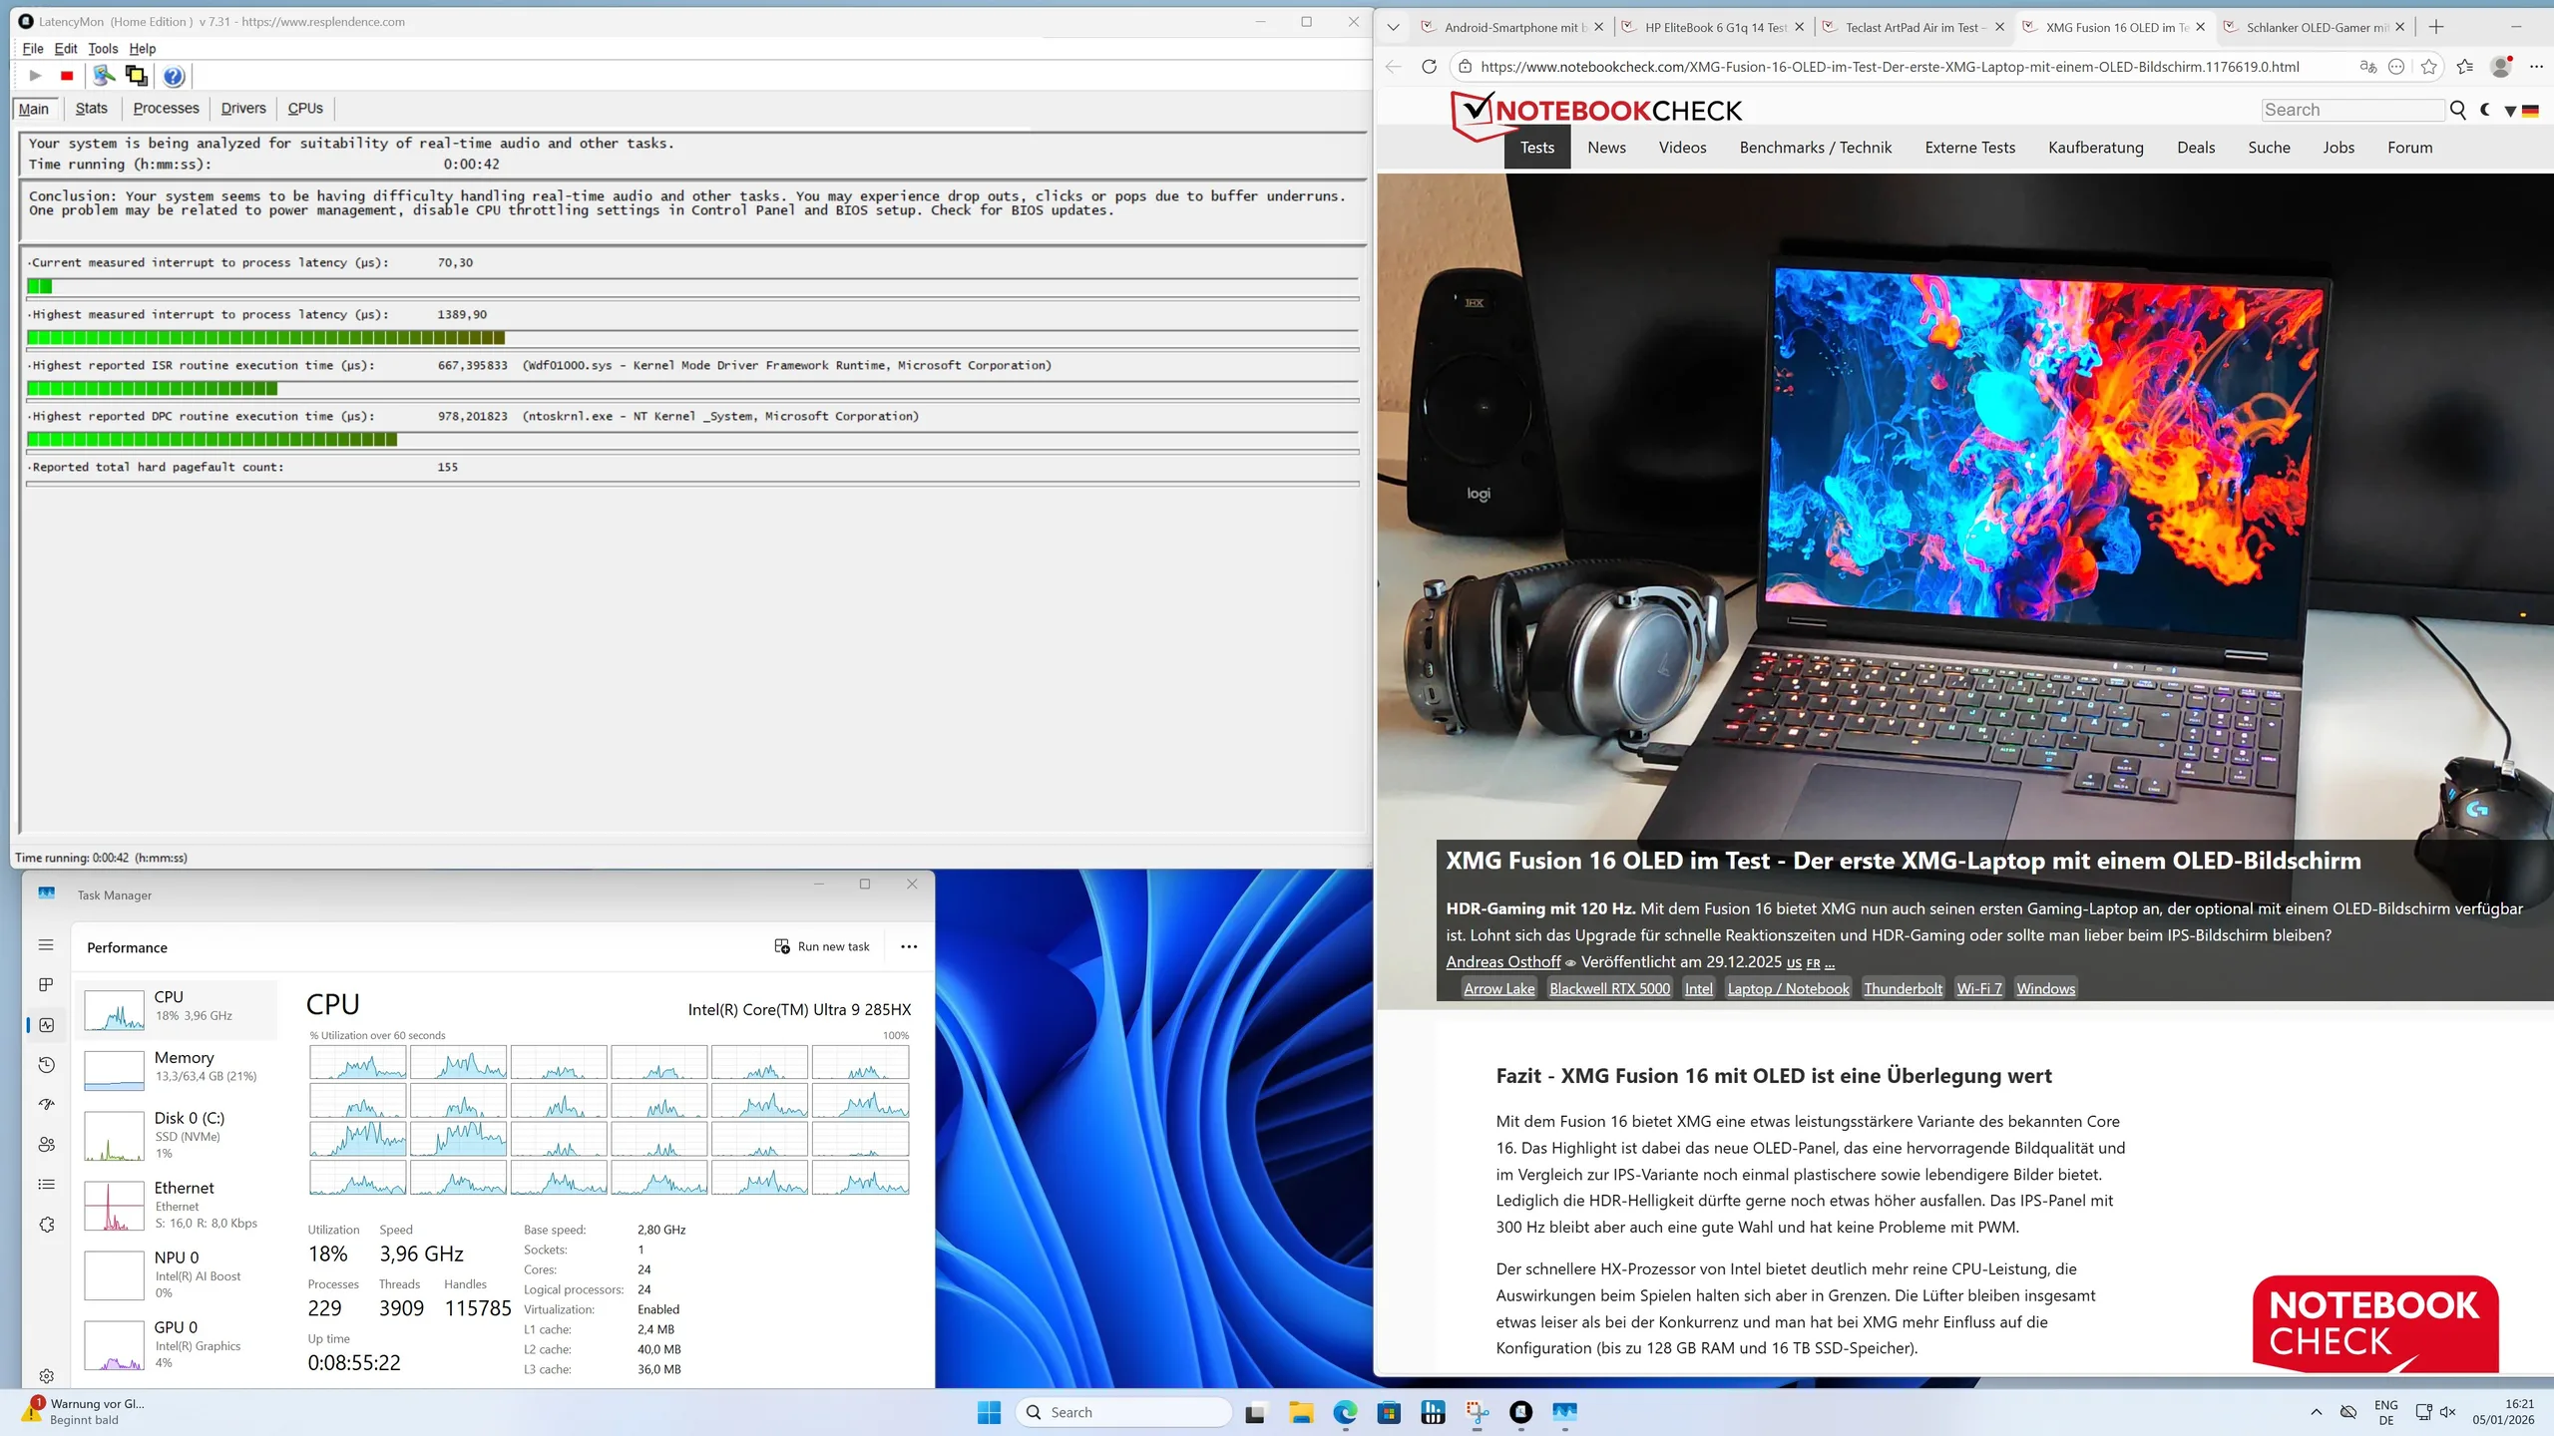Click Run new task button

click(x=823, y=946)
